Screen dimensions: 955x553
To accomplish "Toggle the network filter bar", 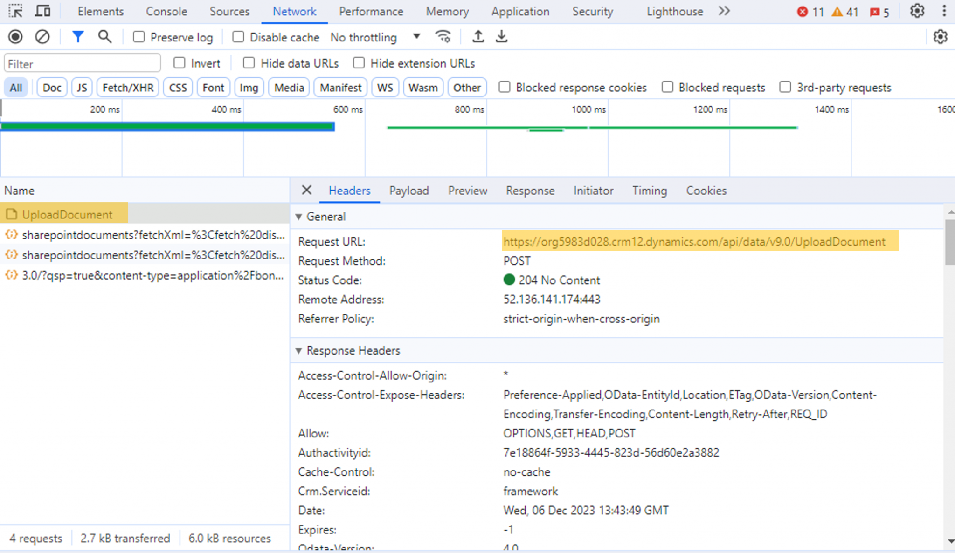I will [x=78, y=36].
